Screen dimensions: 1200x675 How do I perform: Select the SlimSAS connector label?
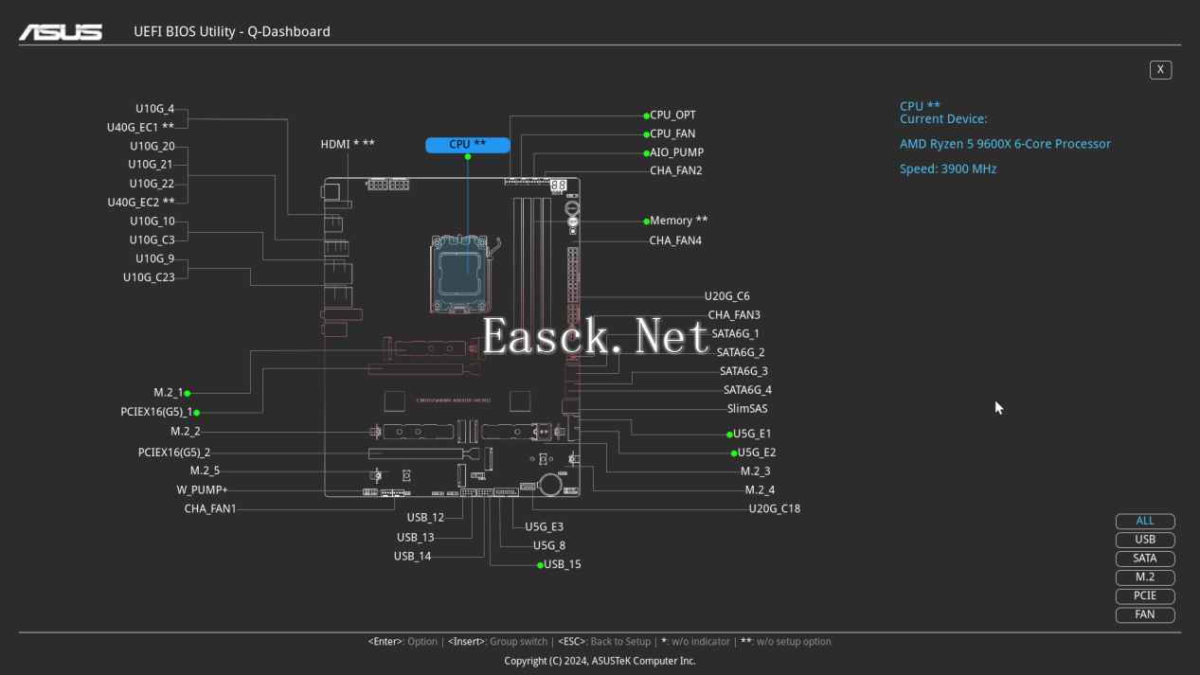[x=747, y=409]
